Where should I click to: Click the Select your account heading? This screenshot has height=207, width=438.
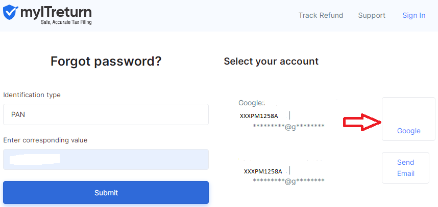pos(271,61)
